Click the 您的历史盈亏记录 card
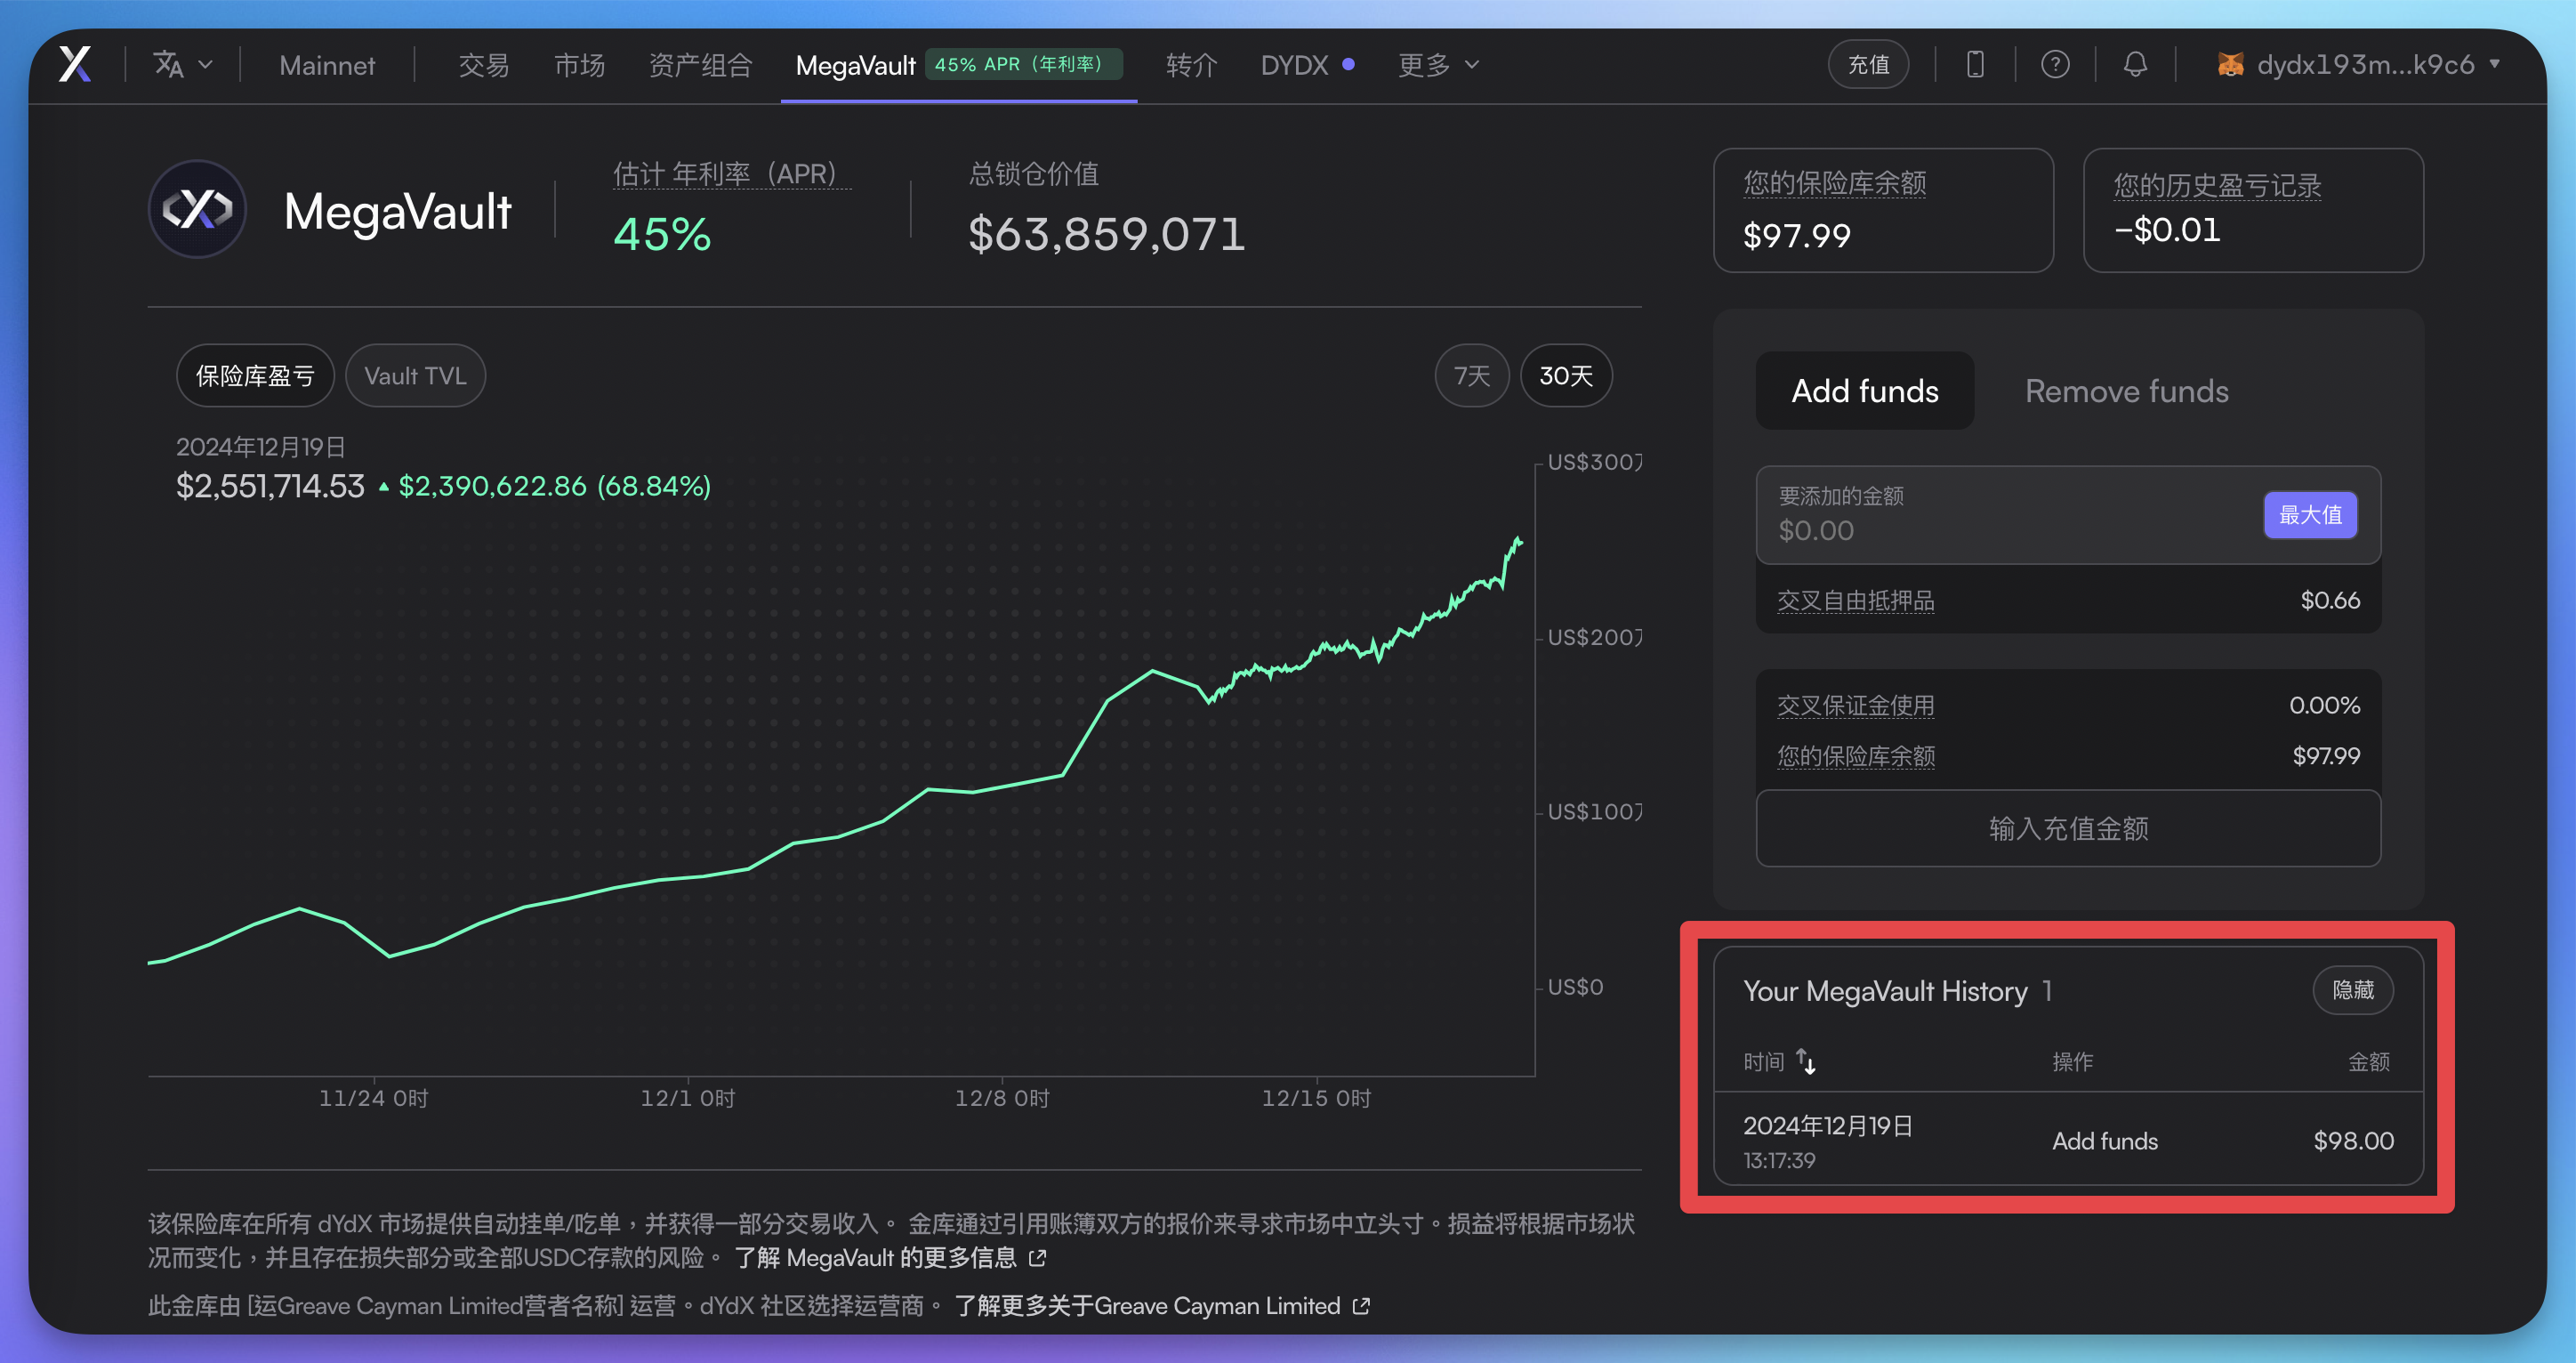The height and width of the screenshot is (1363, 2576). (x=2253, y=210)
